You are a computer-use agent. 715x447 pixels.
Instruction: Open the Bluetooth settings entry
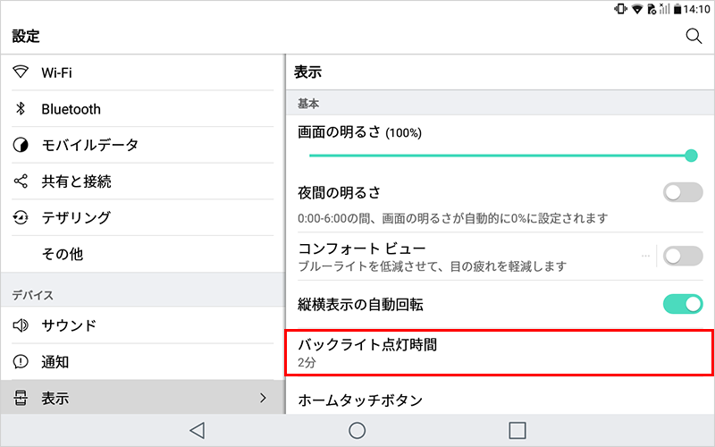click(143, 108)
